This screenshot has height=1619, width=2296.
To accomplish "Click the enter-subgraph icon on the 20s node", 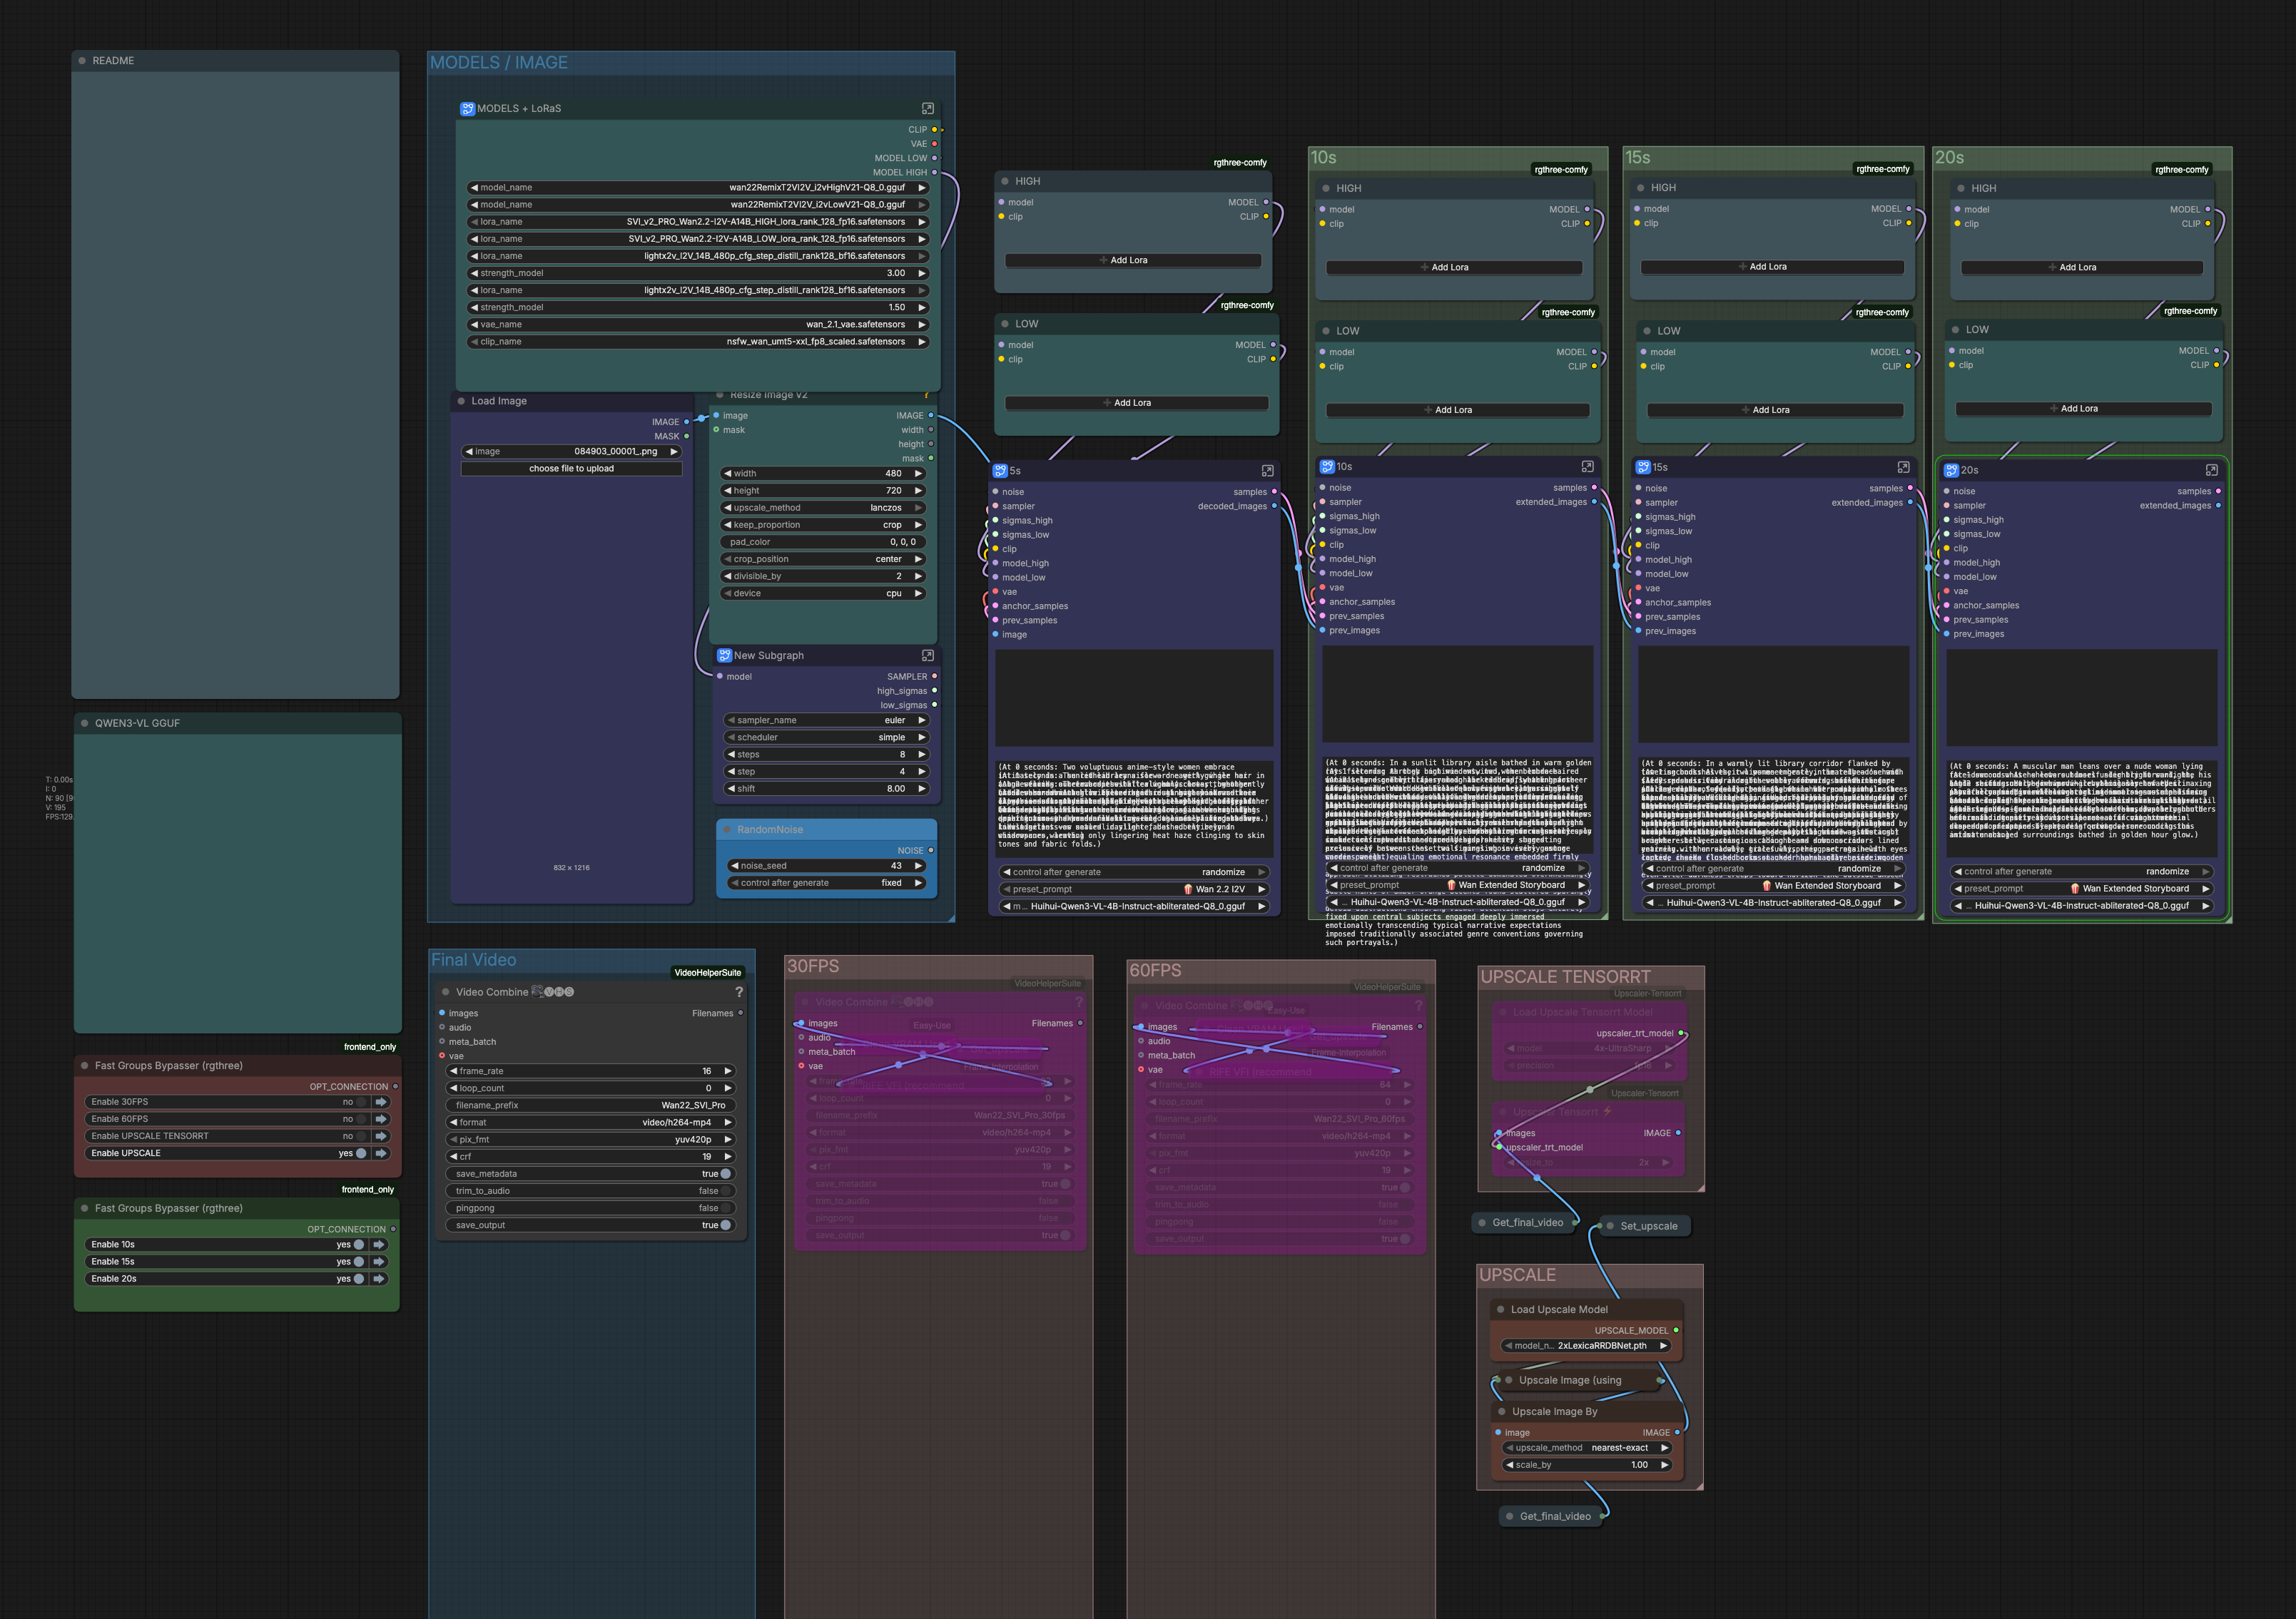I will 2211,470.
